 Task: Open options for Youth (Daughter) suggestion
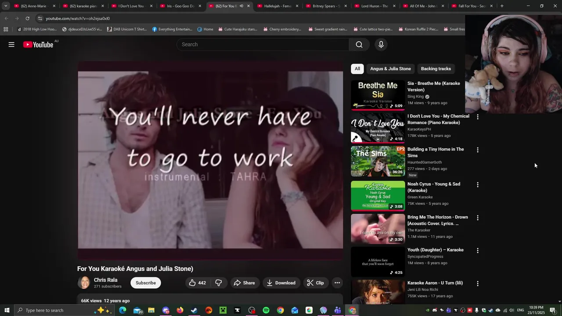click(478, 251)
